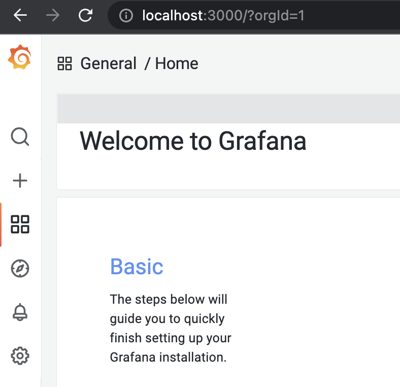
Task: Open Search dashboards in sidebar
Action: coord(20,137)
